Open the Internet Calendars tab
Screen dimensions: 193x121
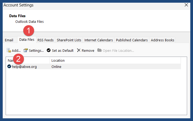(99, 40)
